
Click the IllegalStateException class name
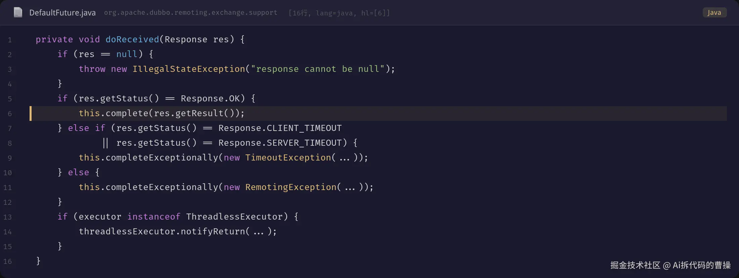[189, 69]
